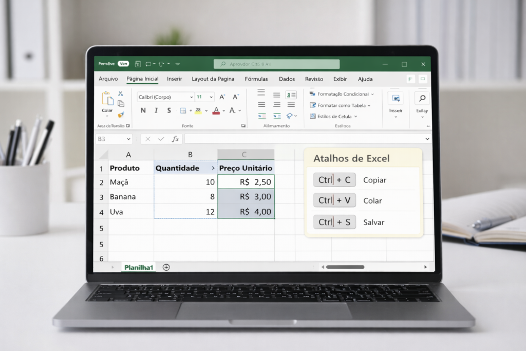This screenshot has height=351, width=526.
Task: Click the Planilha1 sheet tab
Action: 139,267
